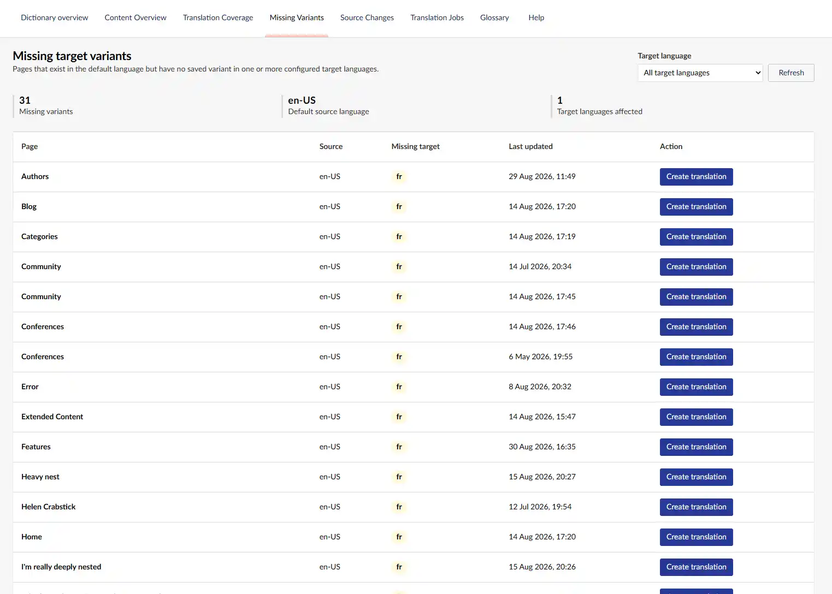Create translation for Authors page
Viewport: 832px width, 594px height.
click(x=697, y=177)
